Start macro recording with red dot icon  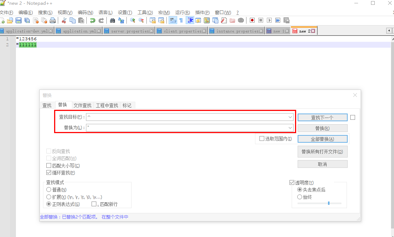[252, 20]
